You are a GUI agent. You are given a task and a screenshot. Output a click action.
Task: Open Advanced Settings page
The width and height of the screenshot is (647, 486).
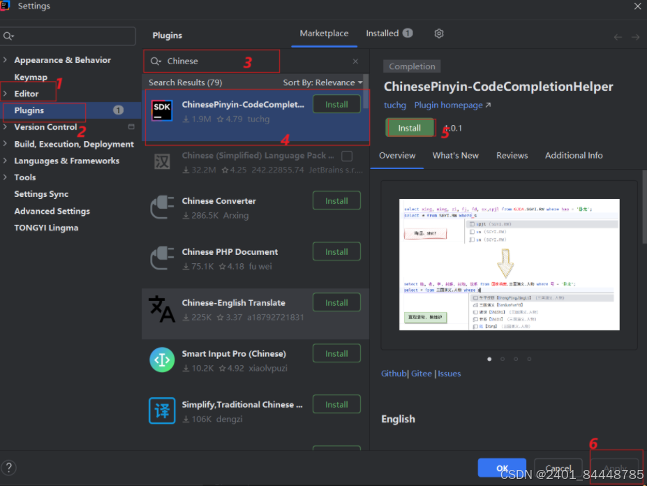[52, 211]
